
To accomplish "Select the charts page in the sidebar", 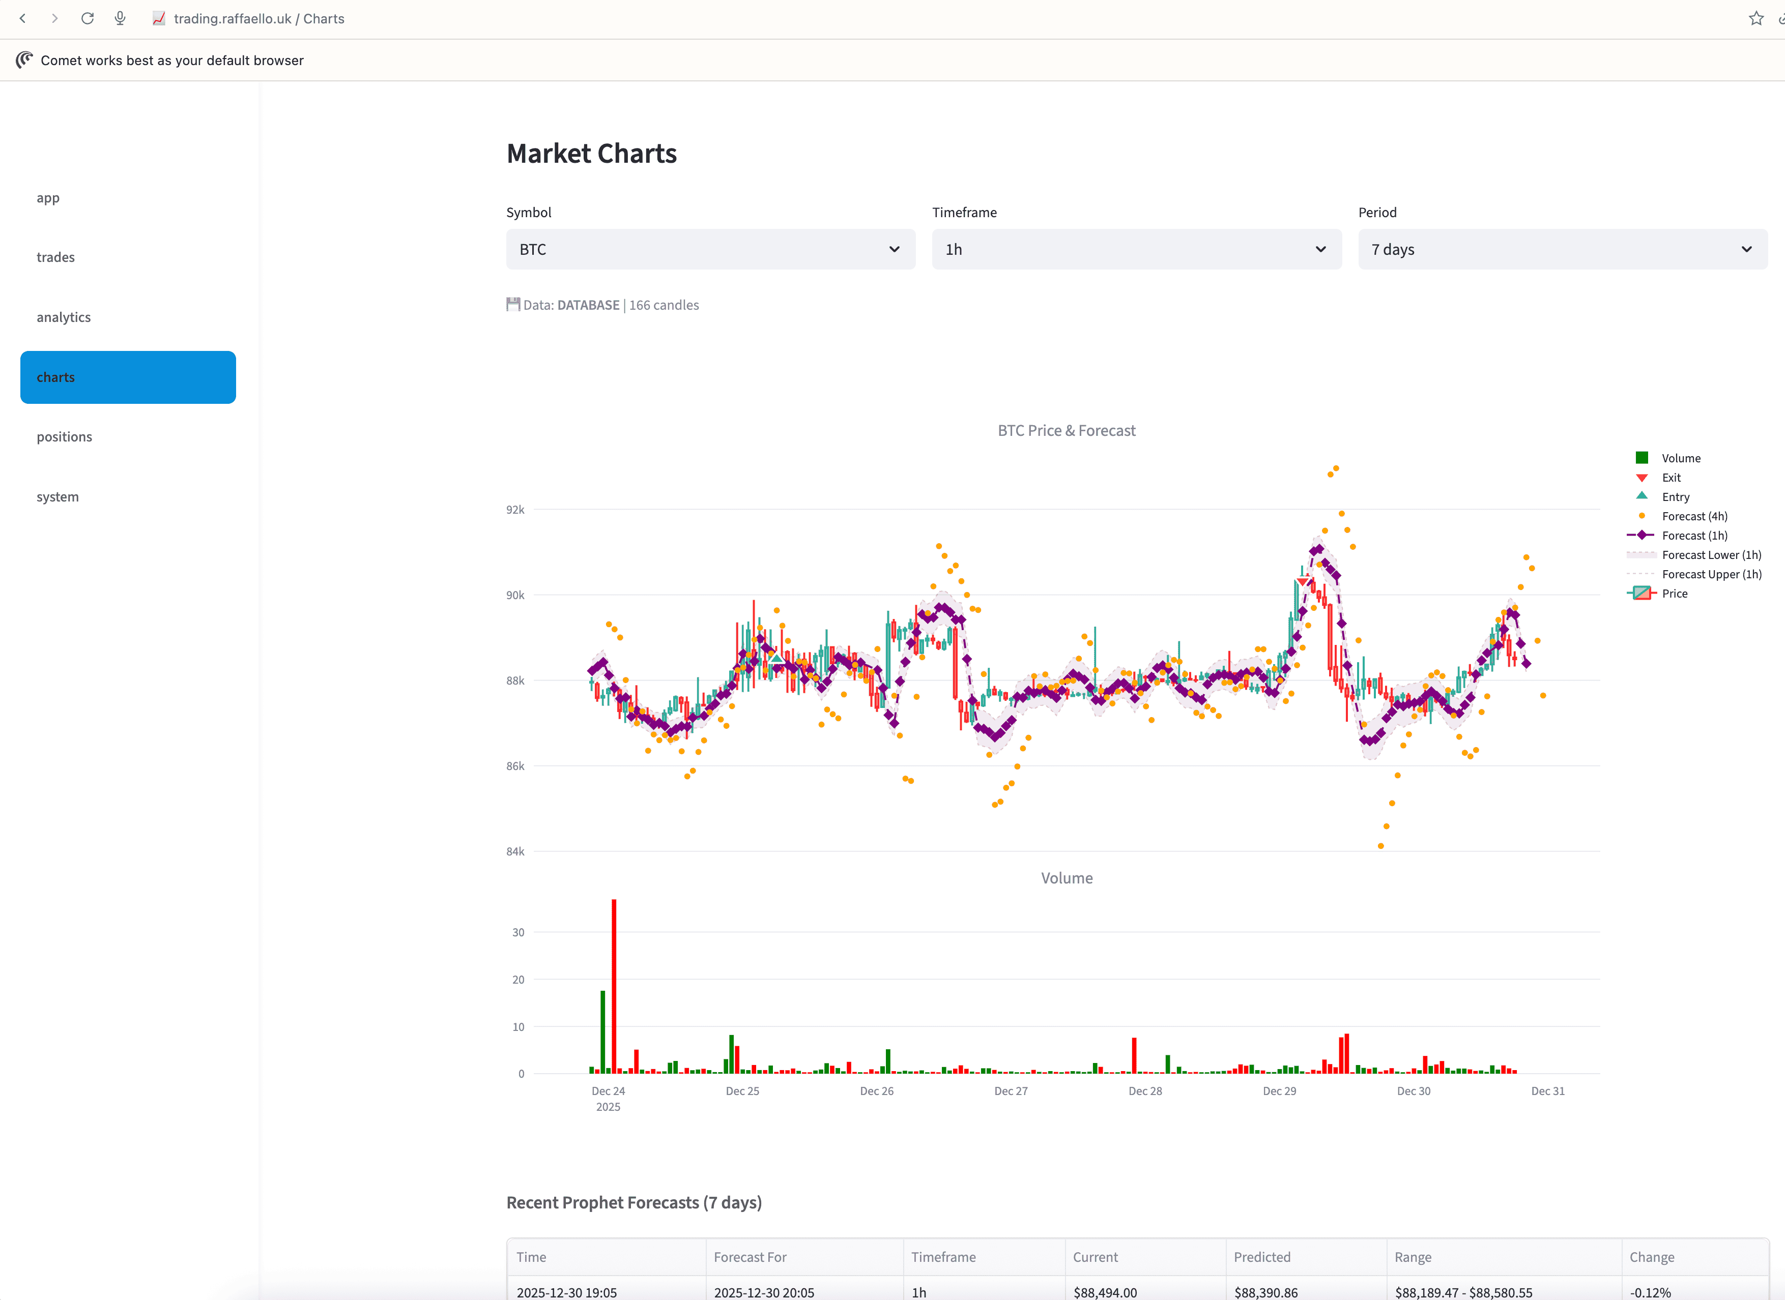I will tap(128, 377).
